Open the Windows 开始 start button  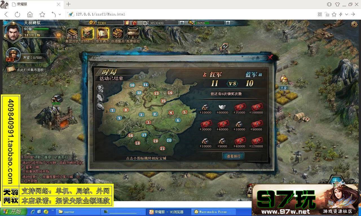[x=14, y=212]
